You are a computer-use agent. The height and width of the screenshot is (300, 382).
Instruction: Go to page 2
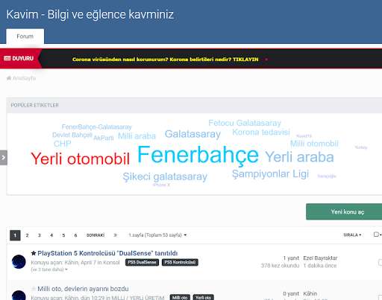(27, 235)
